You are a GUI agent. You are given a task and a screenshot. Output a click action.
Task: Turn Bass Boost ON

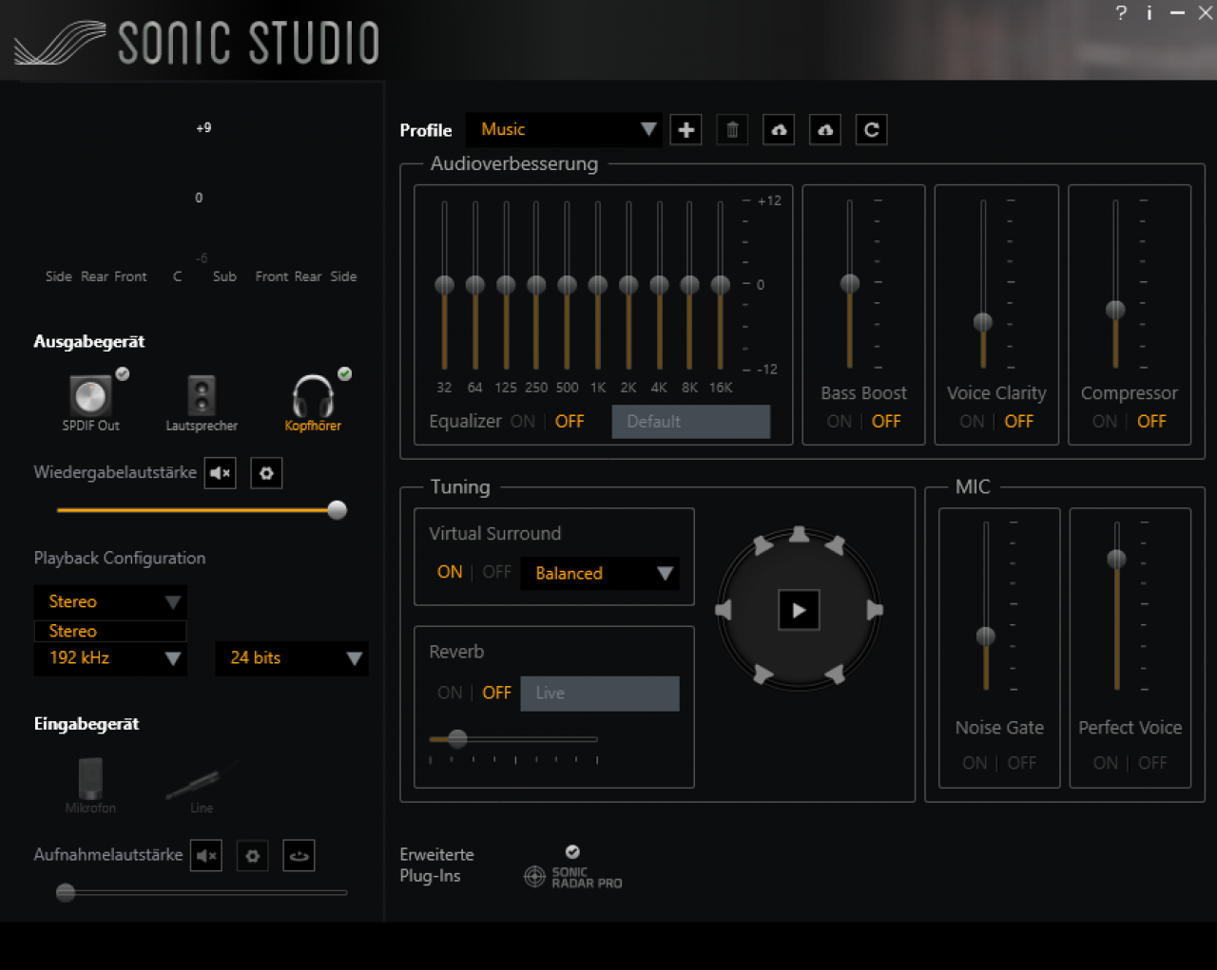click(840, 422)
